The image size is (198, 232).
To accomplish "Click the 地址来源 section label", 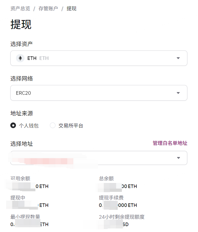I will click(x=22, y=113).
